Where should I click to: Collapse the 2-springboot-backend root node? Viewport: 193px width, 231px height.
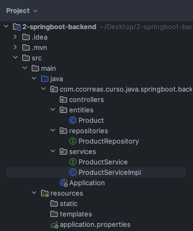point(6,27)
